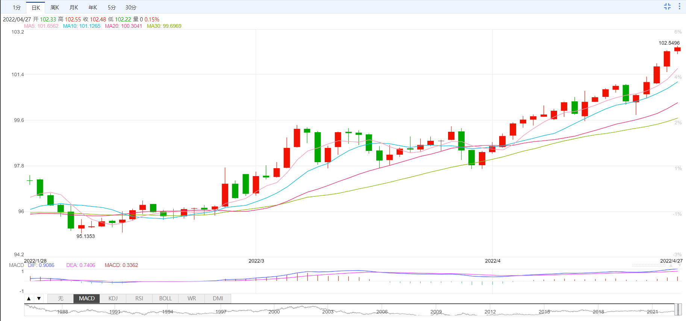686x321 pixels.
Task: Click 2012 on the overview timeline
Action: [x=490, y=312]
